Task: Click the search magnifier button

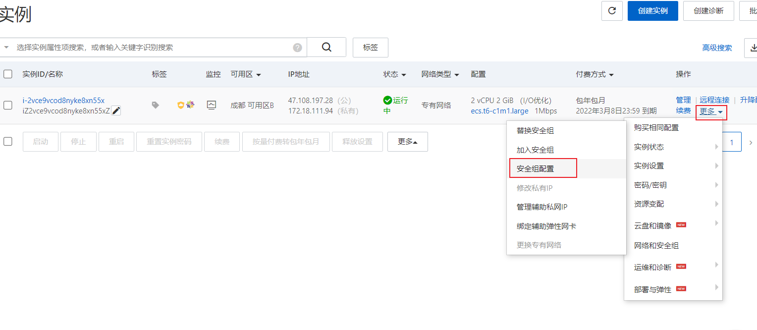Action: click(x=326, y=47)
